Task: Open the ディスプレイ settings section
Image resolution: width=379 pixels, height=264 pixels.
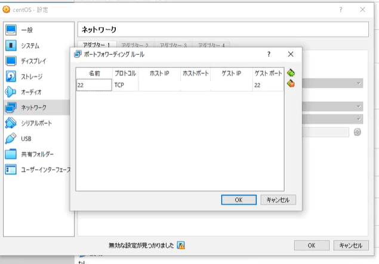Action: [39, 61]
